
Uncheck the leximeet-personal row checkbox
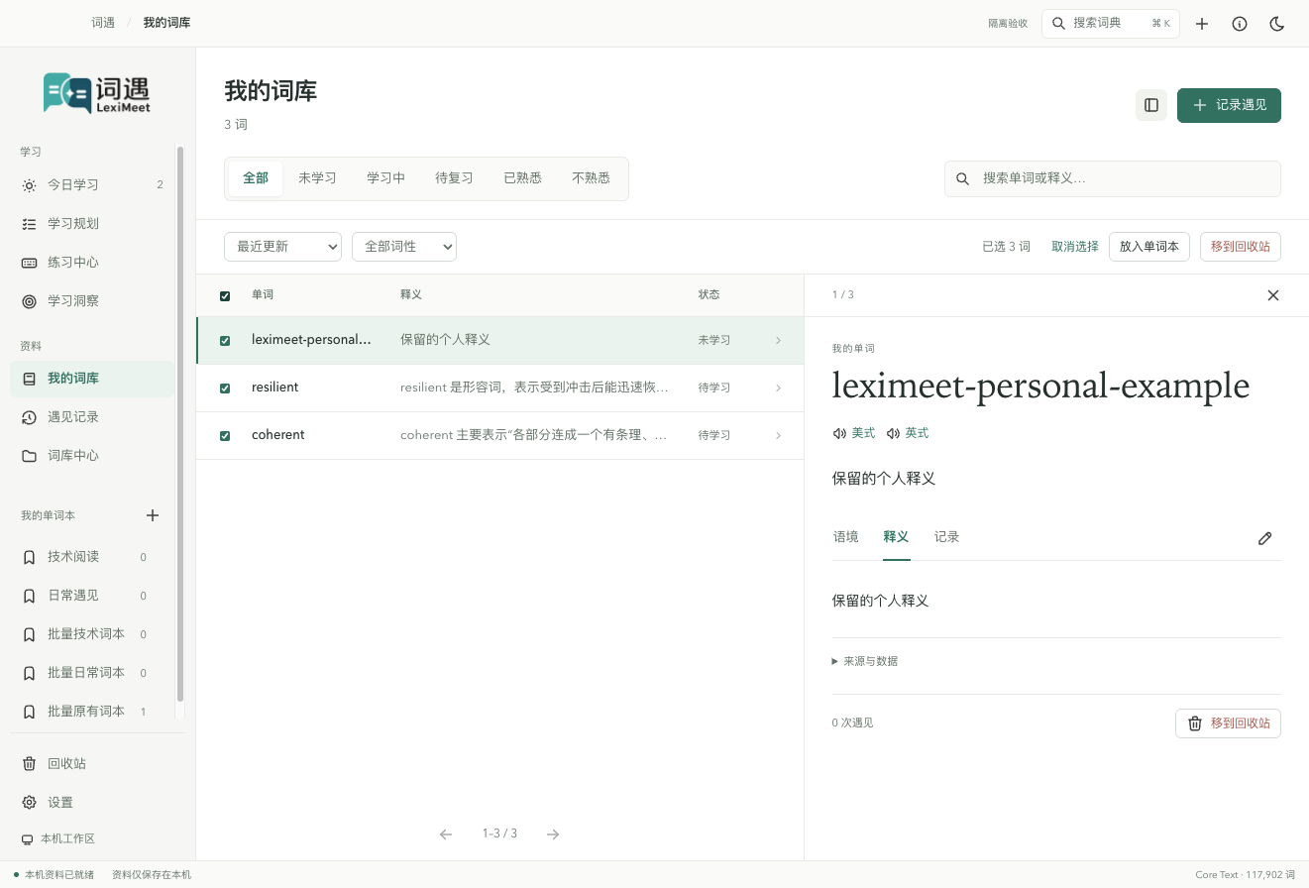225,340
